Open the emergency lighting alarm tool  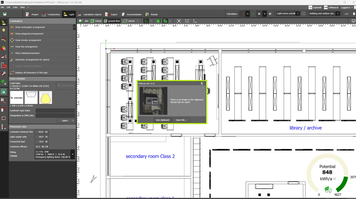click(x=4, y=92)
